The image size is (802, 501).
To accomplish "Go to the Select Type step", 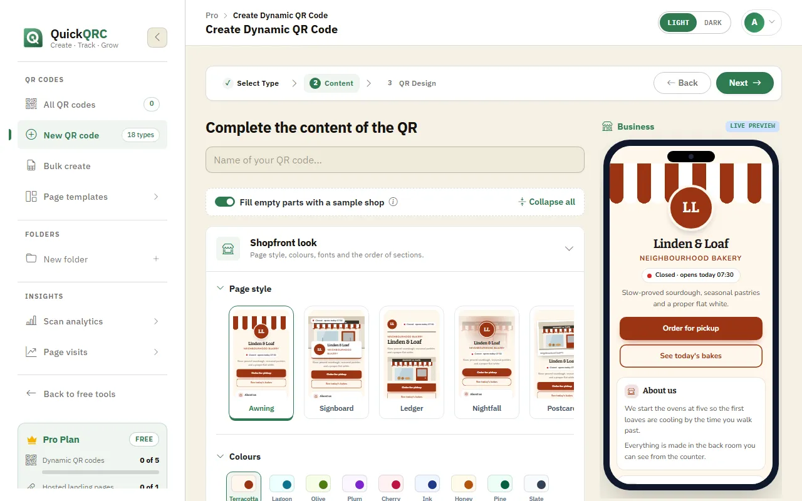I will pyautogui.click(x=251, y=83).
